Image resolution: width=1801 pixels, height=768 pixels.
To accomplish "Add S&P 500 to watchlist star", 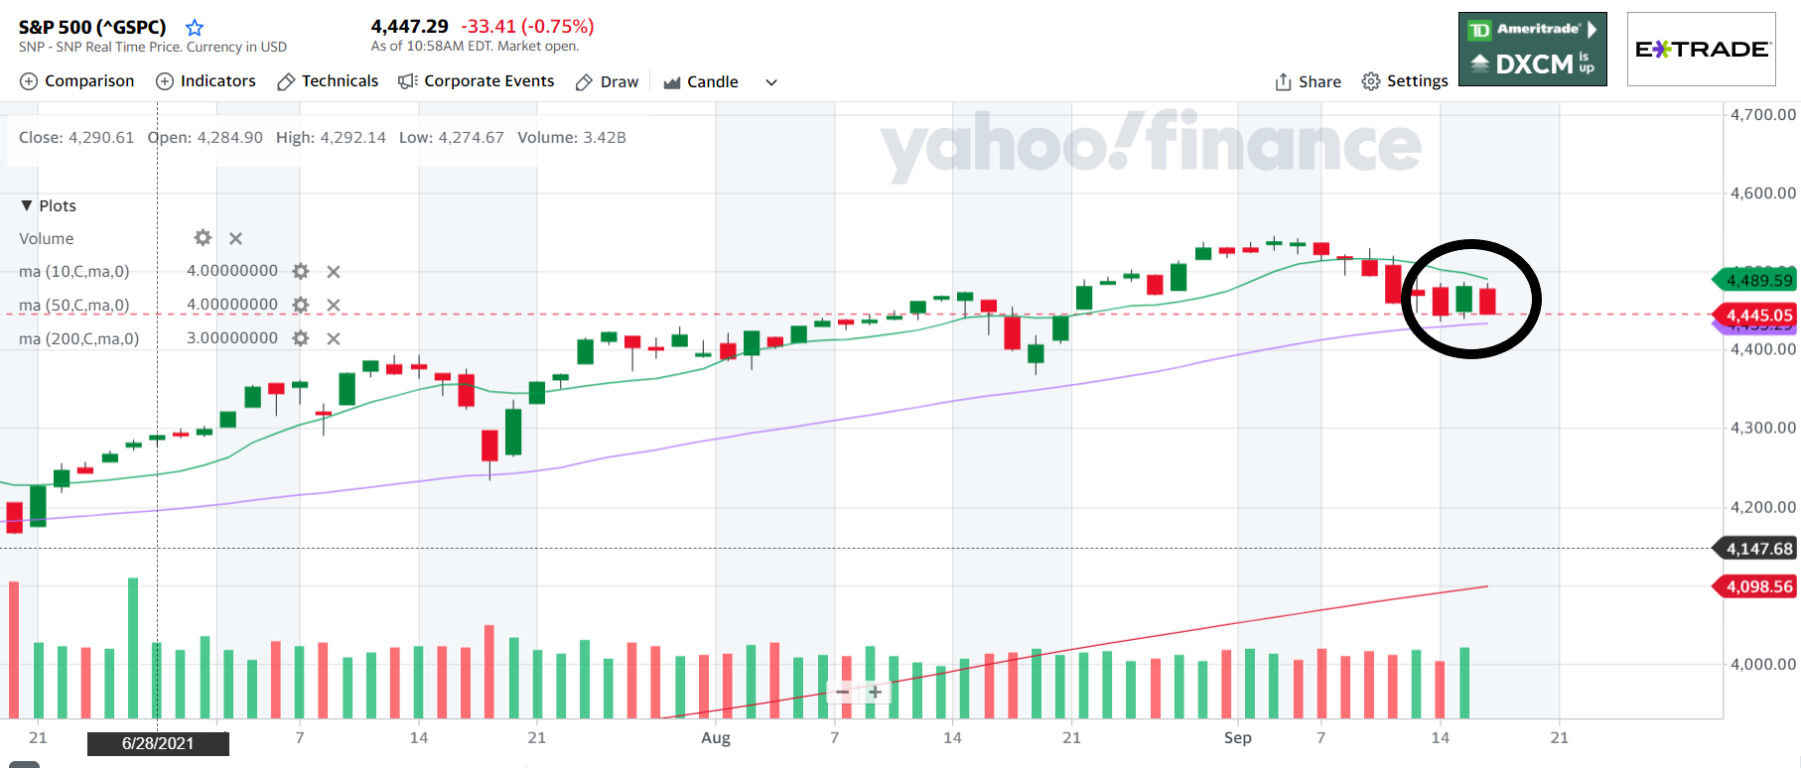I will [195, 28].
